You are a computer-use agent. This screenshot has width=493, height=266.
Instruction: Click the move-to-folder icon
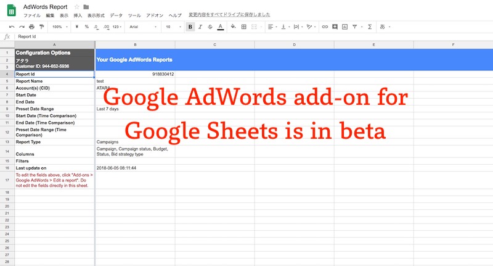point(86,7)
